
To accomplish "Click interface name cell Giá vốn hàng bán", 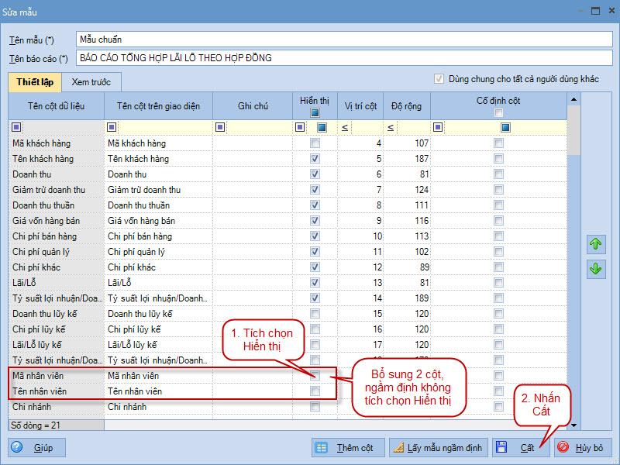I will (x=159, y=221).
